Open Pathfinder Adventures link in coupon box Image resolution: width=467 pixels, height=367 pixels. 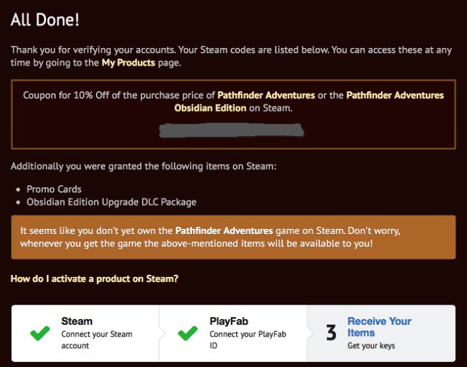[x=266, y=95]
